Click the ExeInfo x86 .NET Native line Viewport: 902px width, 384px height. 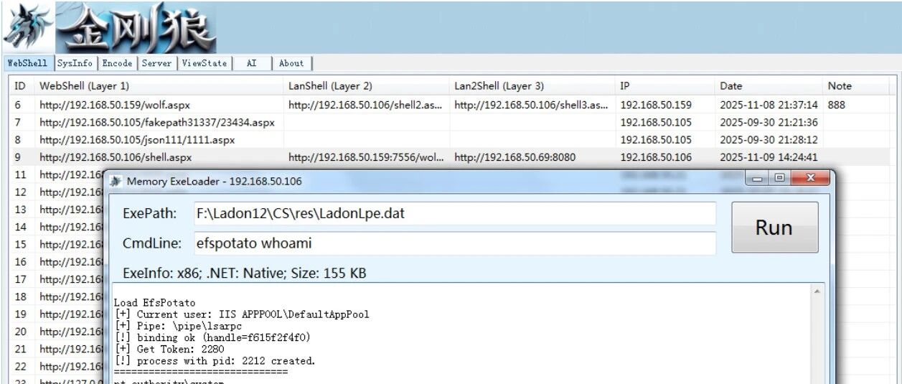coord(245,273)
